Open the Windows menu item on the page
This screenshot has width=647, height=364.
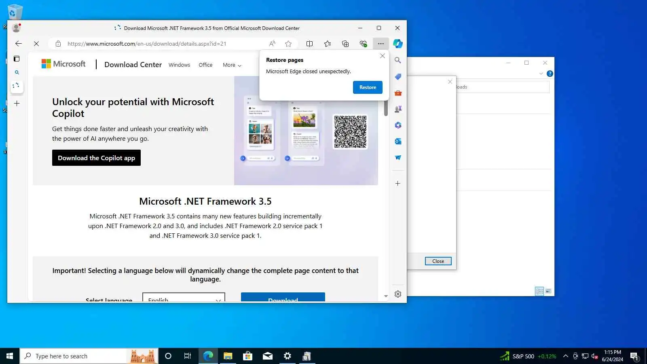pyautogui.click(x=179, y=65)
